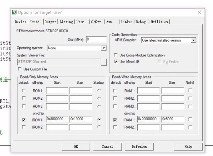Toggle the Big Endian checkbox
213x156 pixels.
159,62
